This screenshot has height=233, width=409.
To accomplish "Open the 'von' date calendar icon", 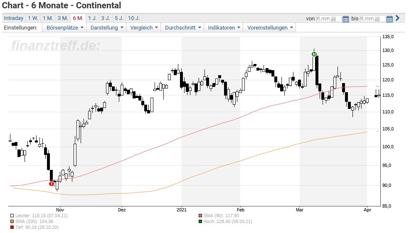I will coord(346,19).
